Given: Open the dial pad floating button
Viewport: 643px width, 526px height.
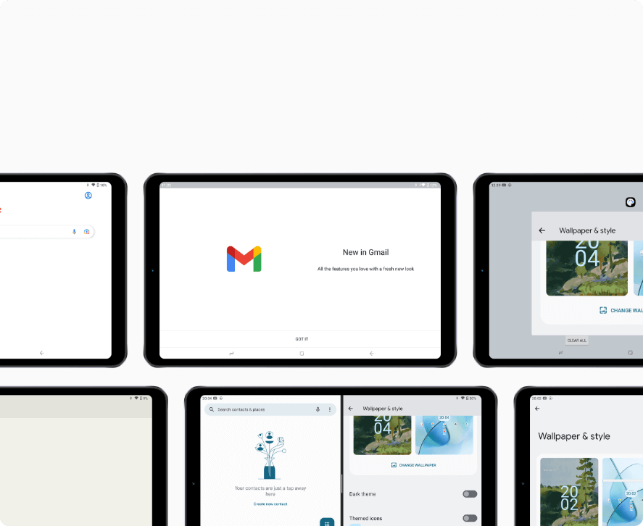Looking at the screenshot, I should point(327,522).
